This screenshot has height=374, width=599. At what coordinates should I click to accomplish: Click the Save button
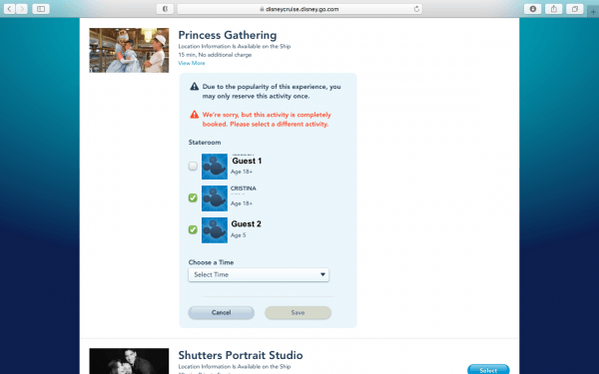(298, 312)
